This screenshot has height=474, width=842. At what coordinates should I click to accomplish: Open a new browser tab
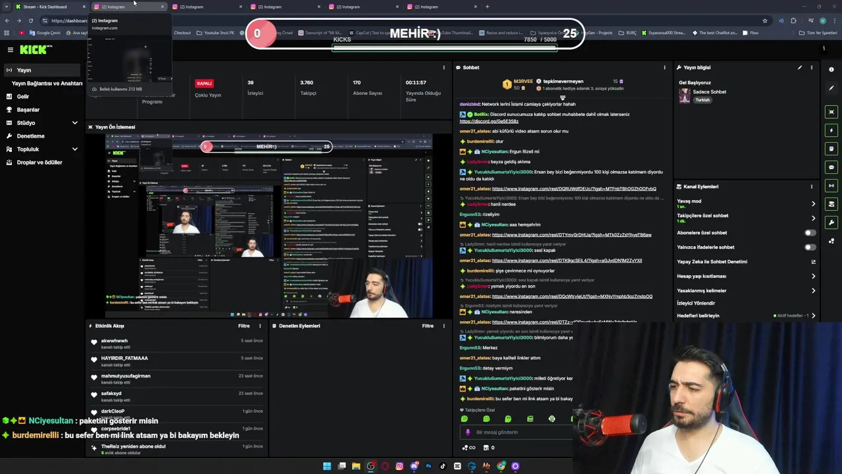(x=487, y=7)
